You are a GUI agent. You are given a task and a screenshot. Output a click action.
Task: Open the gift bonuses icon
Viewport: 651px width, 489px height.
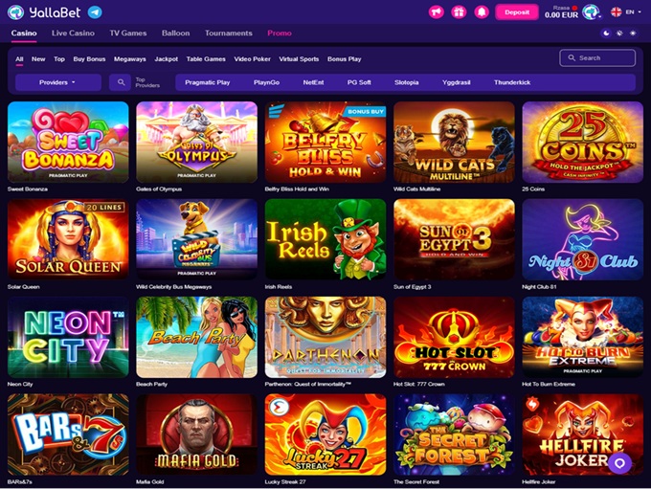click(459, 12)
